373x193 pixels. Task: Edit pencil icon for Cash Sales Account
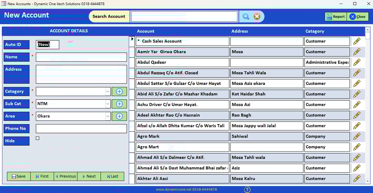click(357, 41)
